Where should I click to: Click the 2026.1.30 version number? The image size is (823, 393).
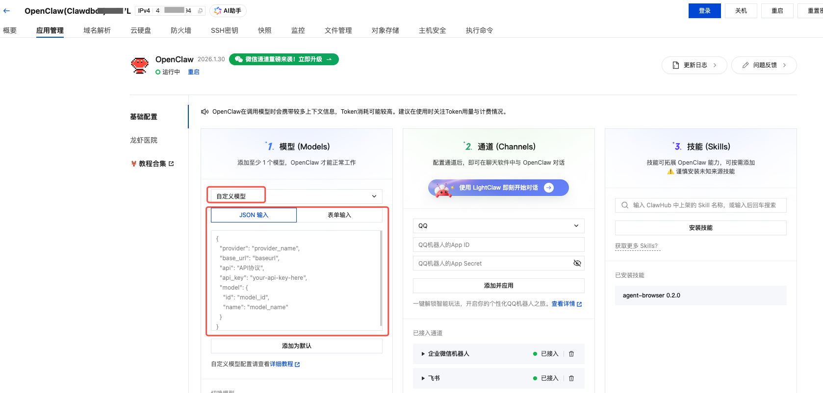211,59
